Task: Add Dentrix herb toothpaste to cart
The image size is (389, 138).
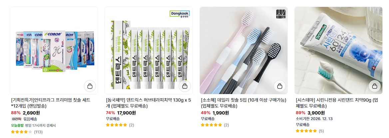Action: pos(185,86)
